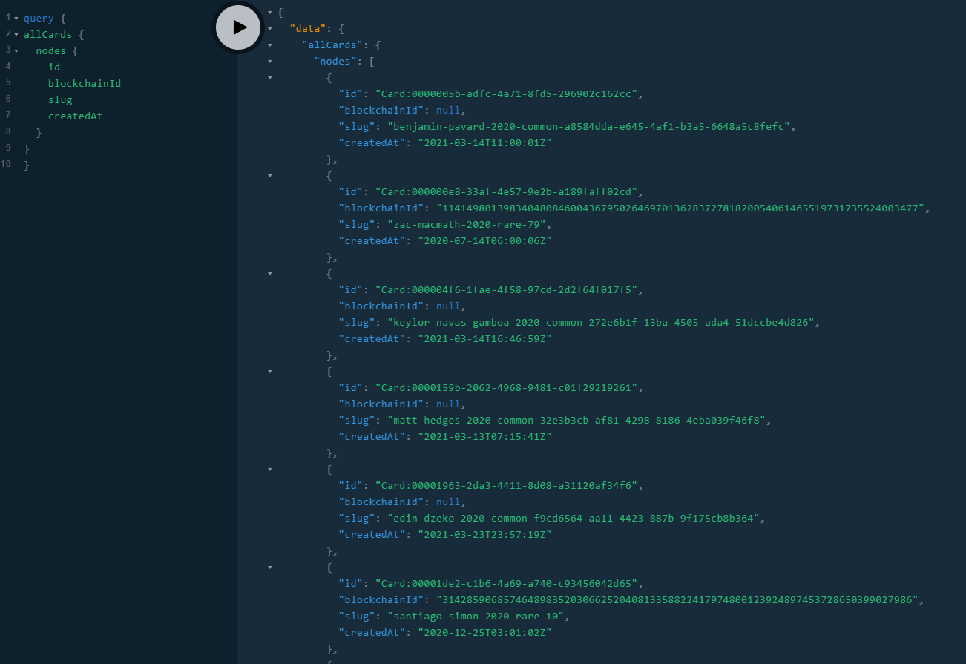The height and width of the screenshot is (664, 966).
Task: Collapse the zac-macmath card object
Action: tap(269, 175)
